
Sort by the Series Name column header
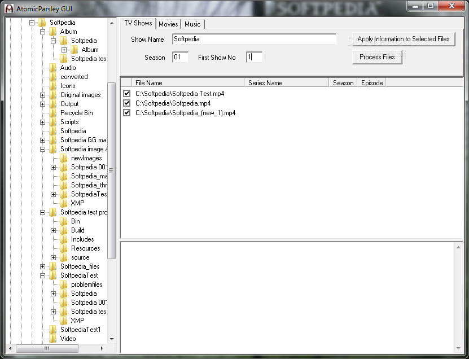coord(287,83)
